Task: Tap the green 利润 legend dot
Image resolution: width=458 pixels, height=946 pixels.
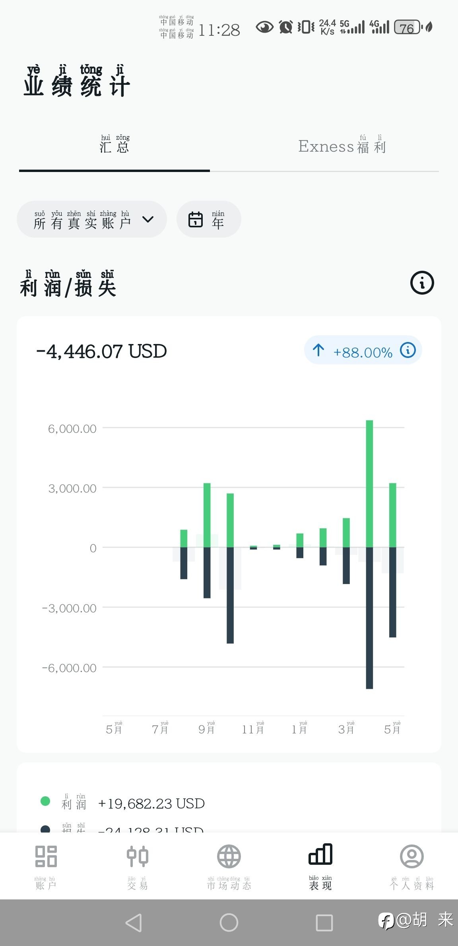Action: tap(45, 801)
